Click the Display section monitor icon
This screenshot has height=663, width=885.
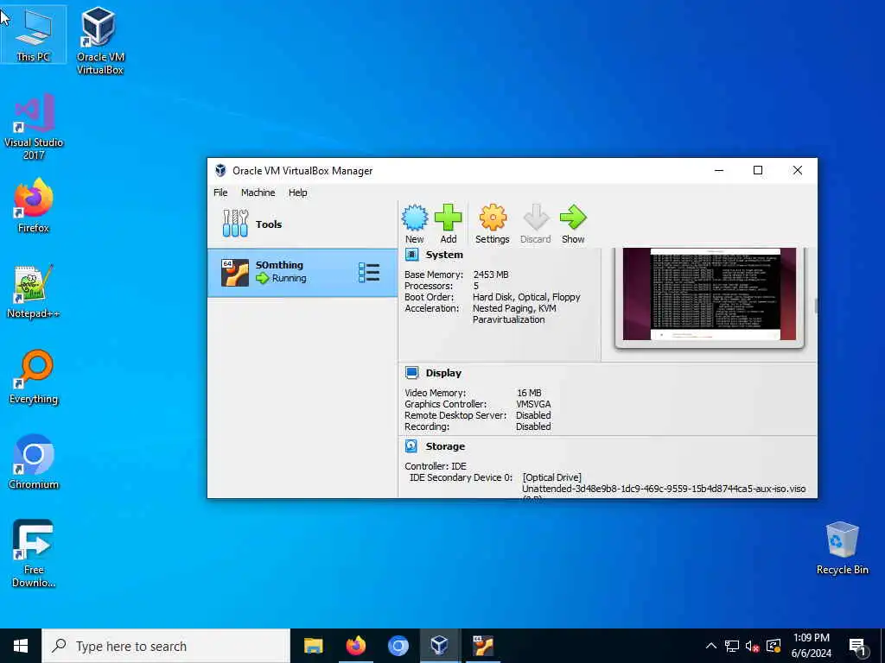[x=411, y=373]
